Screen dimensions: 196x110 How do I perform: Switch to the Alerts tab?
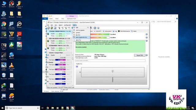[x=134, y=31]
